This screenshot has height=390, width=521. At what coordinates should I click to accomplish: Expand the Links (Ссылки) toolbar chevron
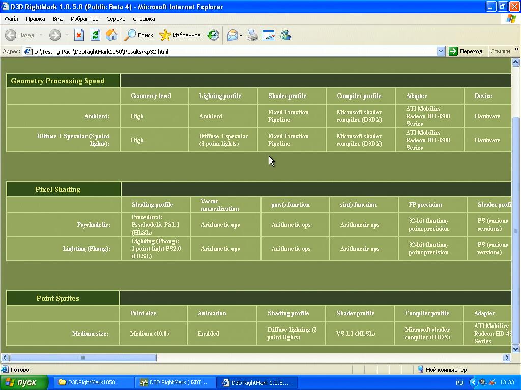coord(517,49)
